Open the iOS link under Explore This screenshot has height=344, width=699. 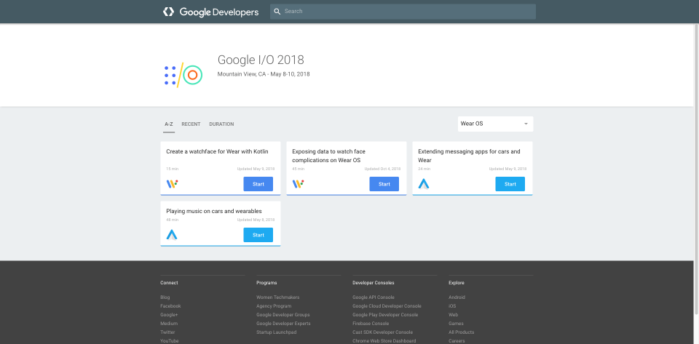452,306
